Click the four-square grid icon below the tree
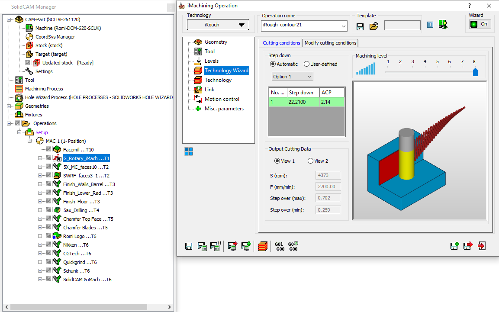This screenshot has width=499, height=312. coord(189,151)
